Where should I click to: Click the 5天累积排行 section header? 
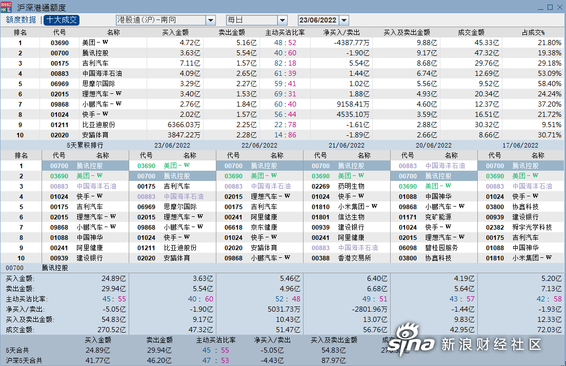click(85, 145)
